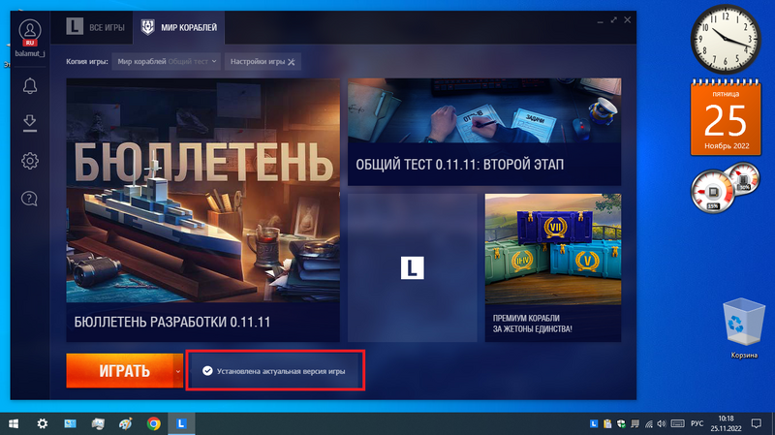
Task: Open Settings gear in the taskbar
Action: point(43,423)
